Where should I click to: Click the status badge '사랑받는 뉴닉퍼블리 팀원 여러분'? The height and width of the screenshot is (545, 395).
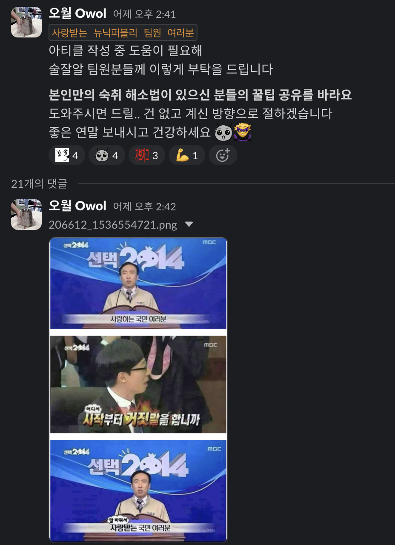point(123,32)
